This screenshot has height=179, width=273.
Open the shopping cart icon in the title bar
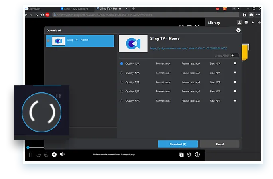(x=218, y=8)
